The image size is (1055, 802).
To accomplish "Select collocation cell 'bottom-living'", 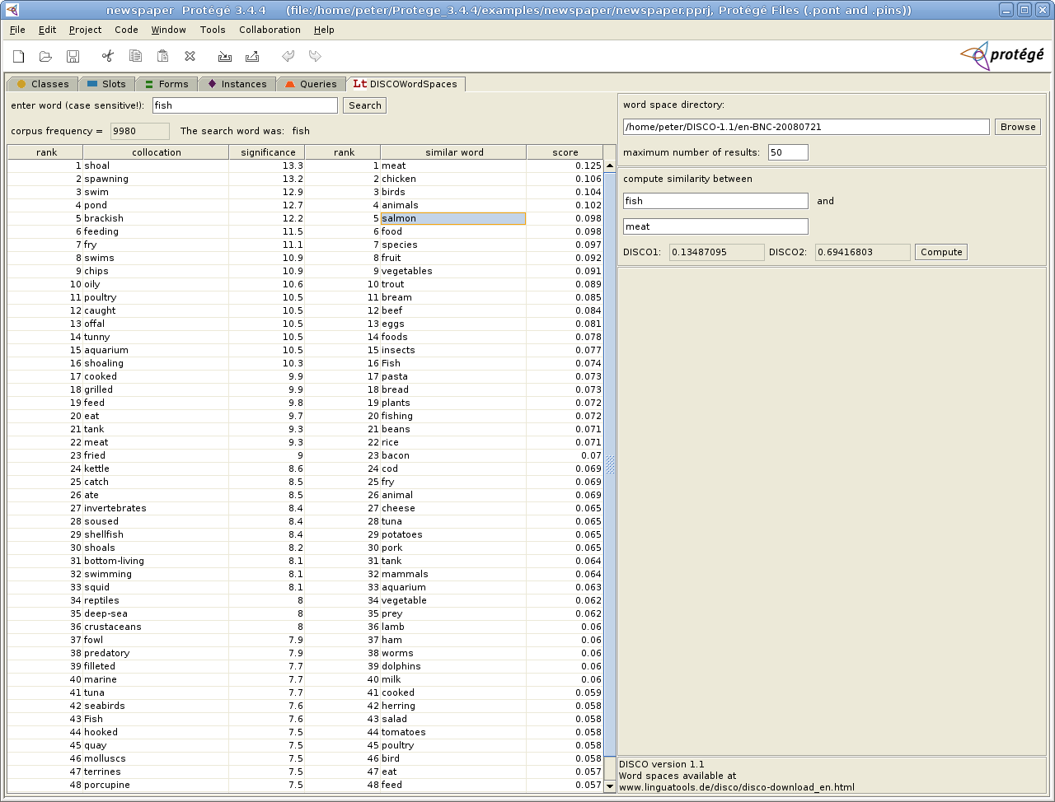I will coord(156,561).
